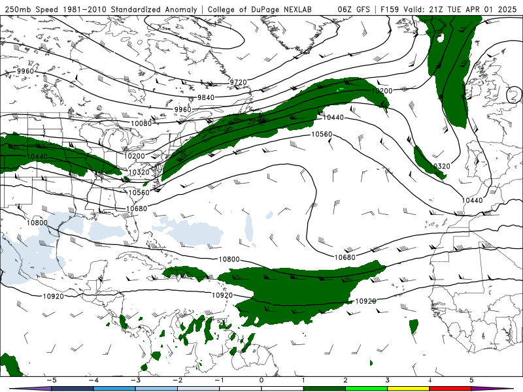Viewport: 523px width, 392px height.
Task: Click the 10680 contour label in the central Atlantic
Action: point(345,257)
